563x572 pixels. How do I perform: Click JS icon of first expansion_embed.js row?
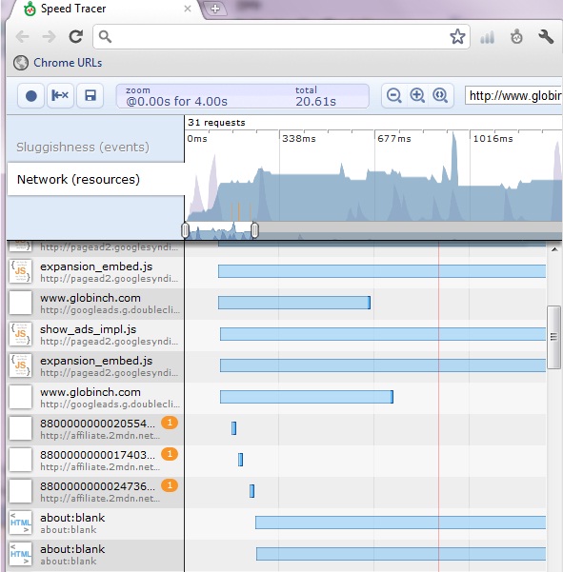click(20, 272)
